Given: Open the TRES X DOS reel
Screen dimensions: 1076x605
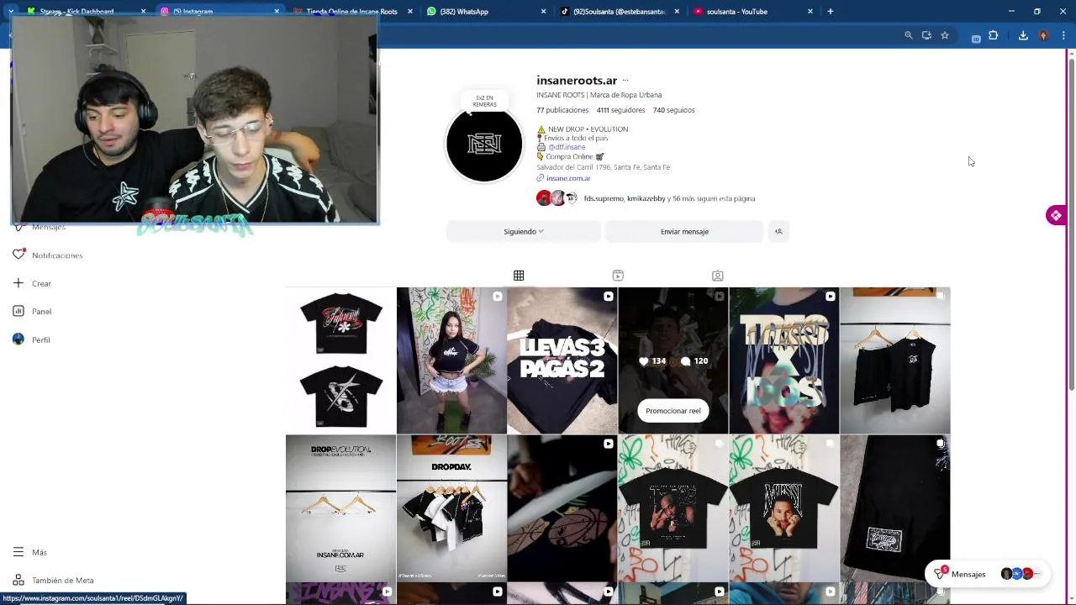Looking at the screenshot, I should tap(783, 360).
